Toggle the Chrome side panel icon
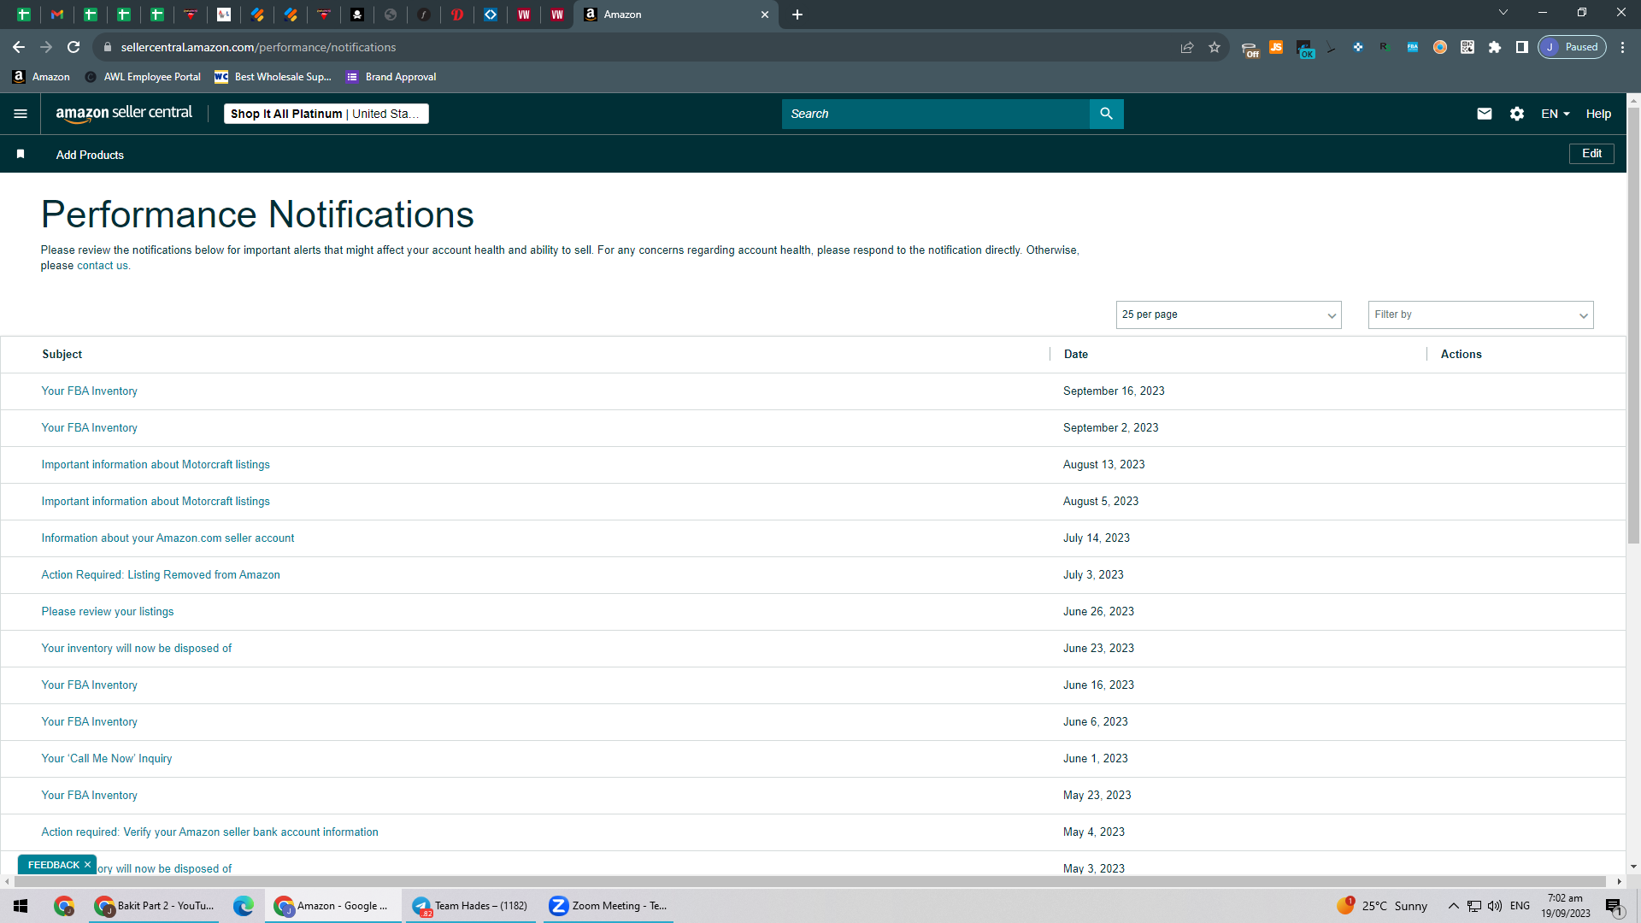The image size is (1641, 923). pyautogui.click(x=1522, y=47)
